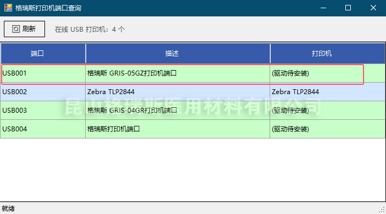Image resolution: width=386 pixels, height=214 pixels.
Task: Select the USB004 port cell
Action: [x=43, y=129]
